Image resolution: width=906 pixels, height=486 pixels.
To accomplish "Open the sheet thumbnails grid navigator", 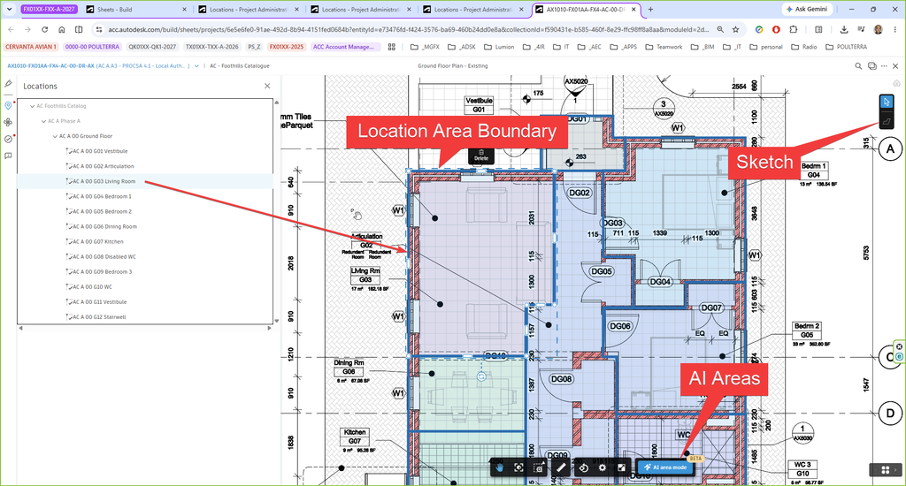I will tap(885, 470).
